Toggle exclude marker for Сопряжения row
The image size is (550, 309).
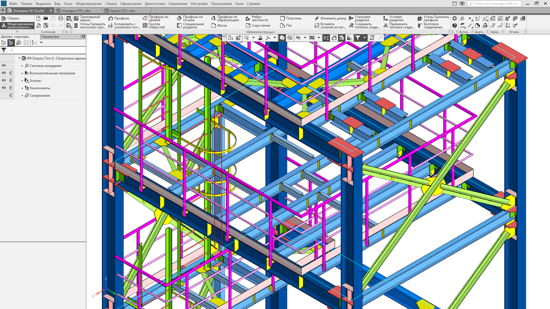click(x=11, y=95)
